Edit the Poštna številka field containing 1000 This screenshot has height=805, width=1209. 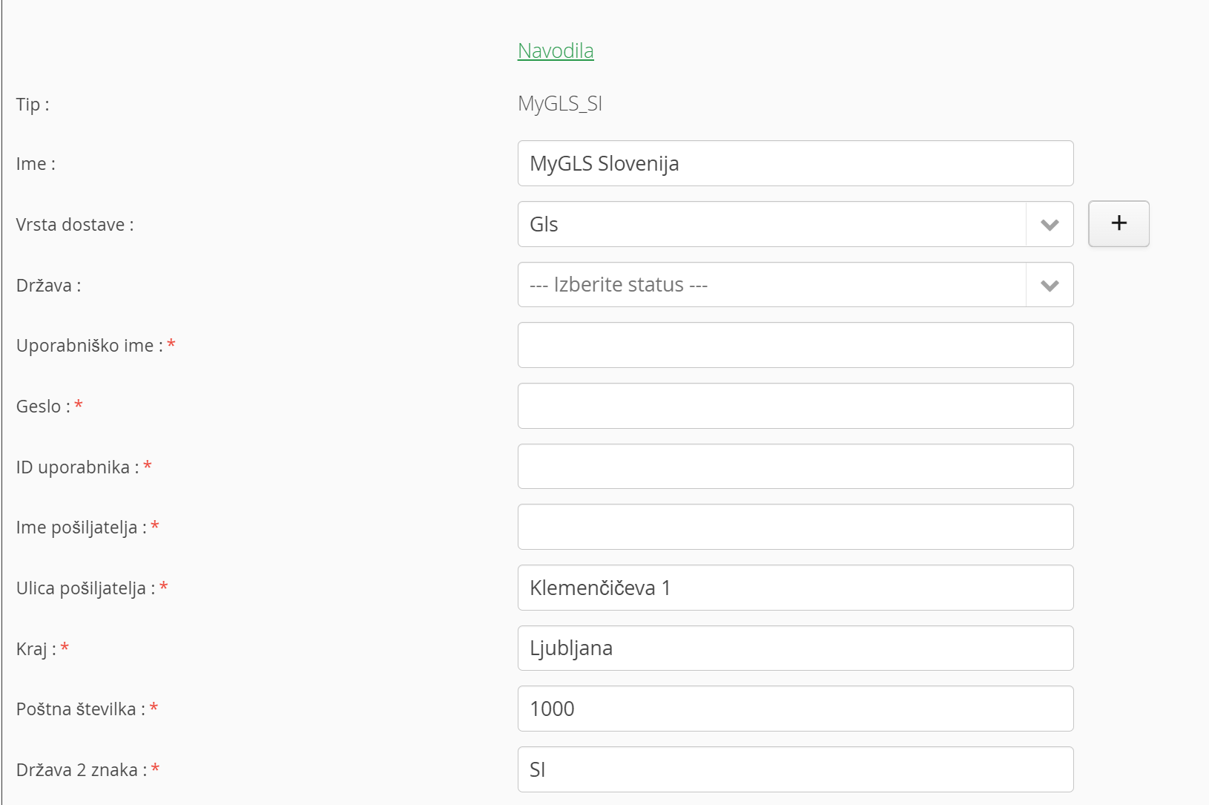[795, 709]
